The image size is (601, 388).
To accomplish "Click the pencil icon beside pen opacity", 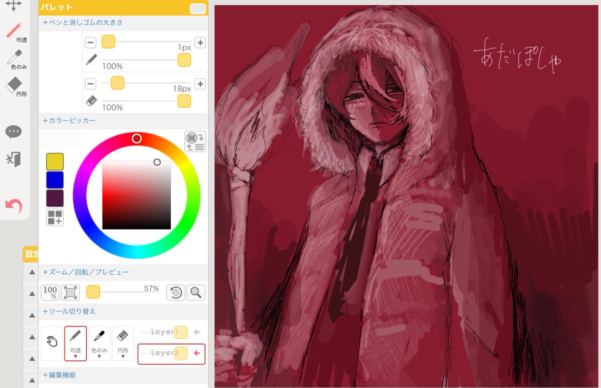I will click(91, 60).
